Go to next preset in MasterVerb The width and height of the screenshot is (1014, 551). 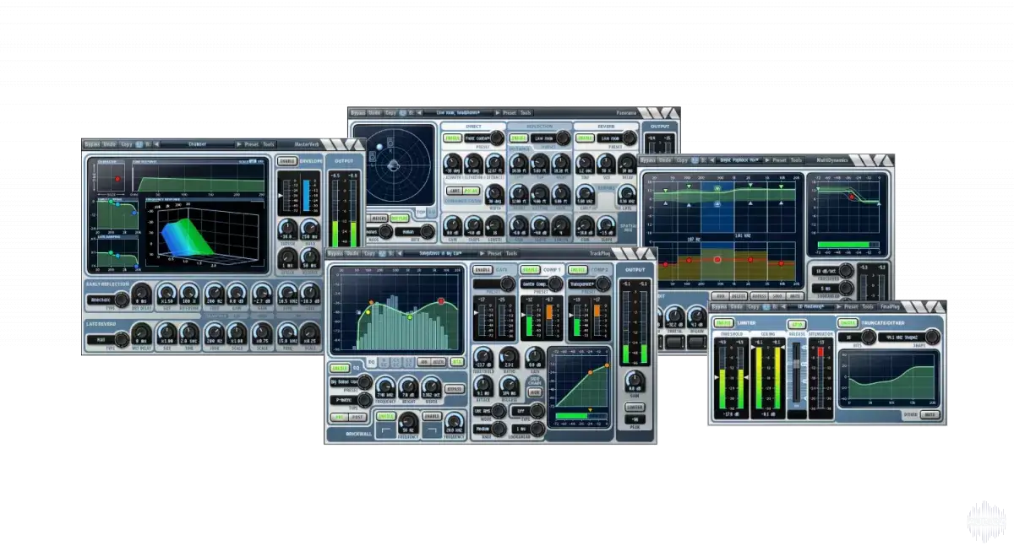click(x=238, y=144)
